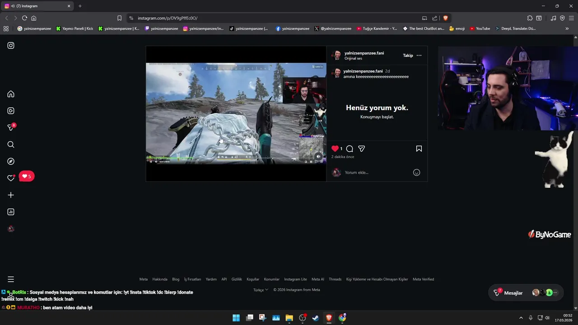This screenshot has width=578, height=325.
Task: Open Instagram home from sidebar house icon
Action: pos(11,94)
